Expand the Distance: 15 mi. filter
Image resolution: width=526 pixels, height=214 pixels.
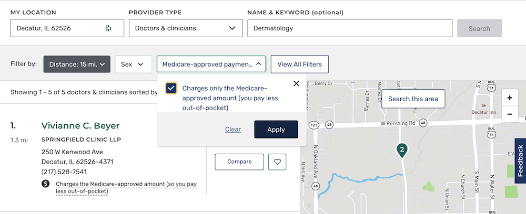point(77,64)
